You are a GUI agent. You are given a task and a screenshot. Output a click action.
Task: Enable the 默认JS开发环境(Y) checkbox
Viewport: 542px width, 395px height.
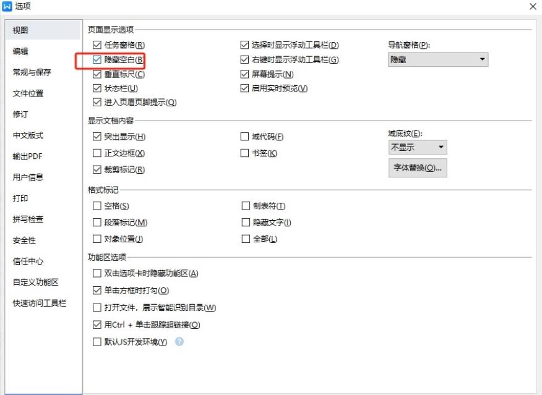[x=97, y=342]
